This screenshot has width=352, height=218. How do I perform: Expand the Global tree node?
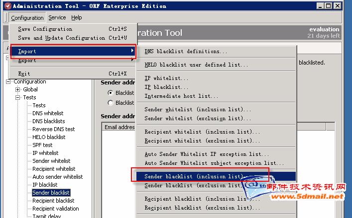click(x=18, y=89)
